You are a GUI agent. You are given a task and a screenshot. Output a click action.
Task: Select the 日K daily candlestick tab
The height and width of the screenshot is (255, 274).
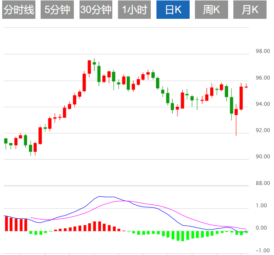pyautogui.click(x=173, y=10)
